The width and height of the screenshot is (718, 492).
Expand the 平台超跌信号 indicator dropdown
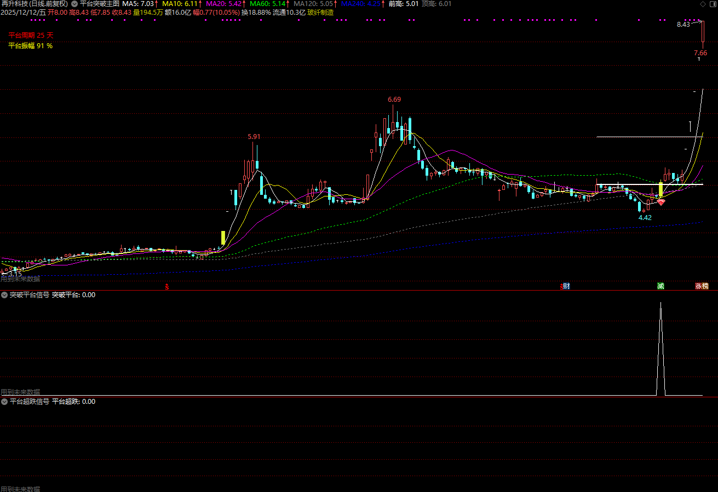point(4,402)
